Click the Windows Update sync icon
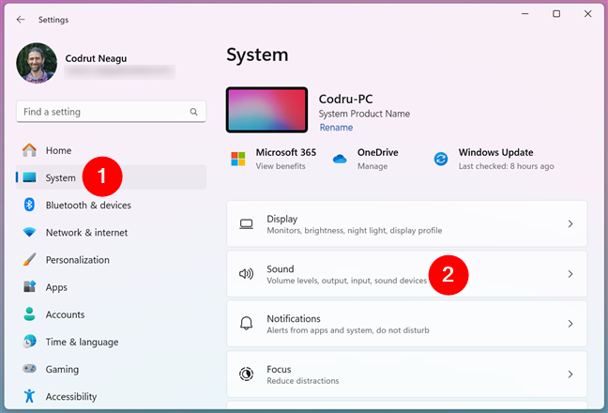The height and width of the screenshot is (413, 608). click(x=441, y=159)
